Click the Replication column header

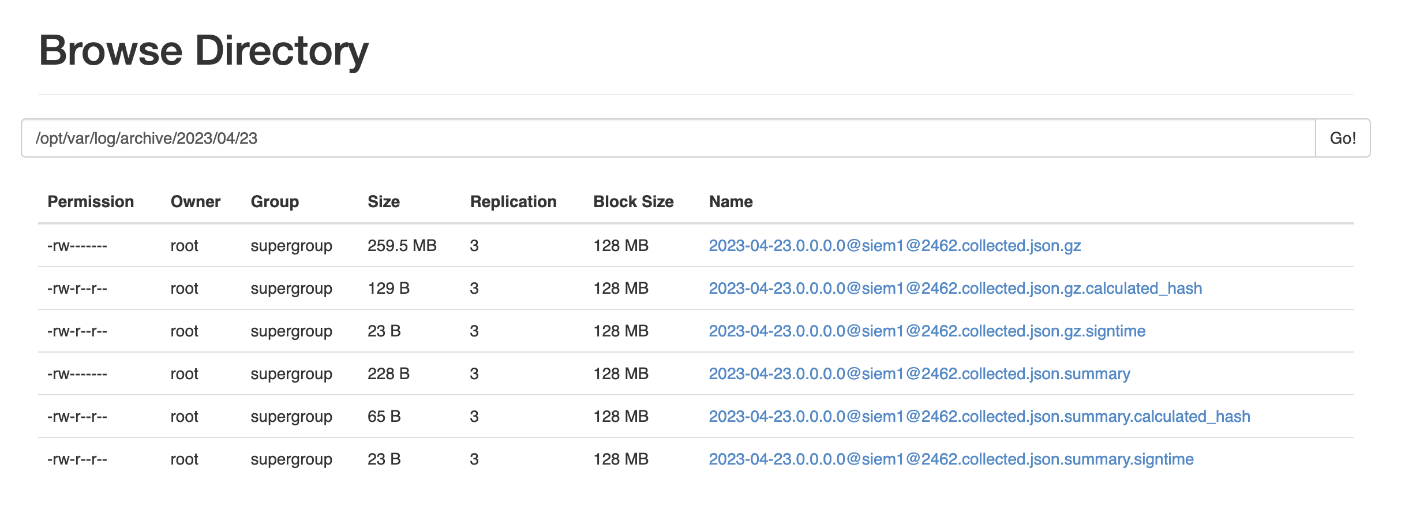pyautogui.click(x=513, y=201)
